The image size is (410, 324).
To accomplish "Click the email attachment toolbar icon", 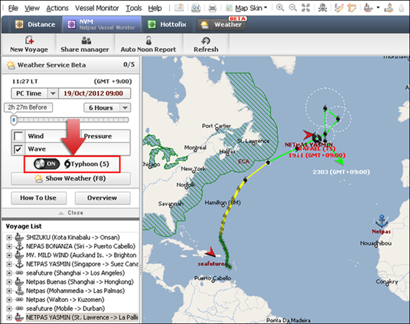I will pyautogui.click(x=179, y=8).
